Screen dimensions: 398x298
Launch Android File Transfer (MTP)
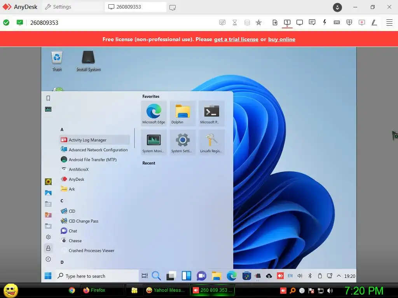94,159
